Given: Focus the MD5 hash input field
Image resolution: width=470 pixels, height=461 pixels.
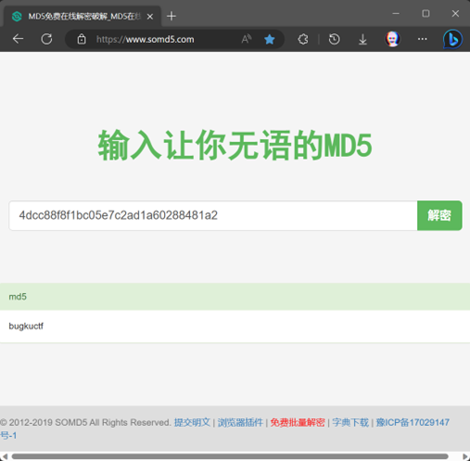Looking at the screenshot, I should point(213,215).
